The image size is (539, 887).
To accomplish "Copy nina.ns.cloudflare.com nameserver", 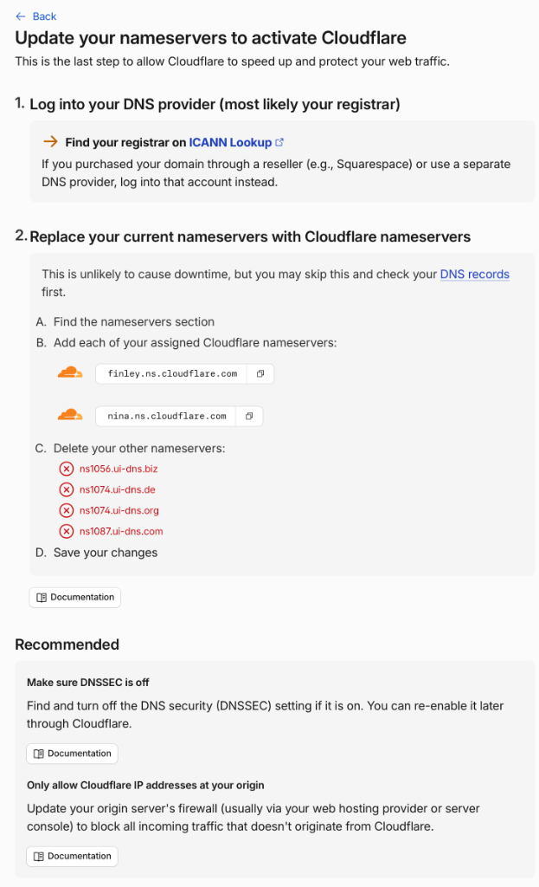I will (249, 417).
